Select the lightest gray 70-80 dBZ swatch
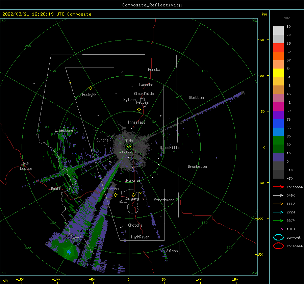Viewport: 304px width, 284px height. point(278,31)
